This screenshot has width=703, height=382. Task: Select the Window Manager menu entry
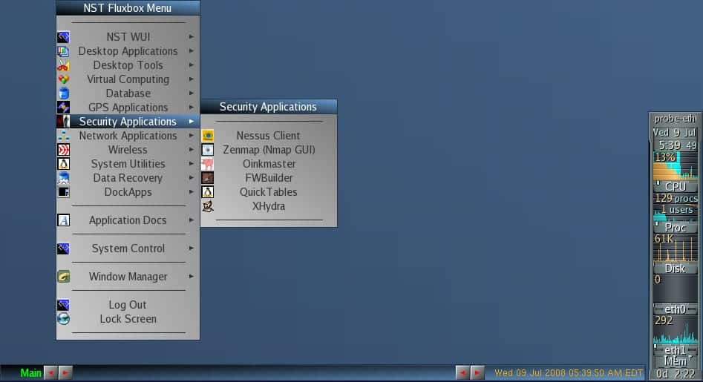coord(128,277)
